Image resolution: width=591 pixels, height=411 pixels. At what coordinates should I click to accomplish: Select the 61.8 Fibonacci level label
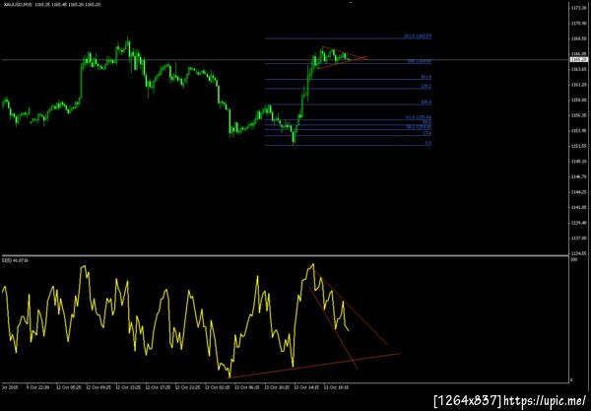pyautogui.click(x=419, y=117)
